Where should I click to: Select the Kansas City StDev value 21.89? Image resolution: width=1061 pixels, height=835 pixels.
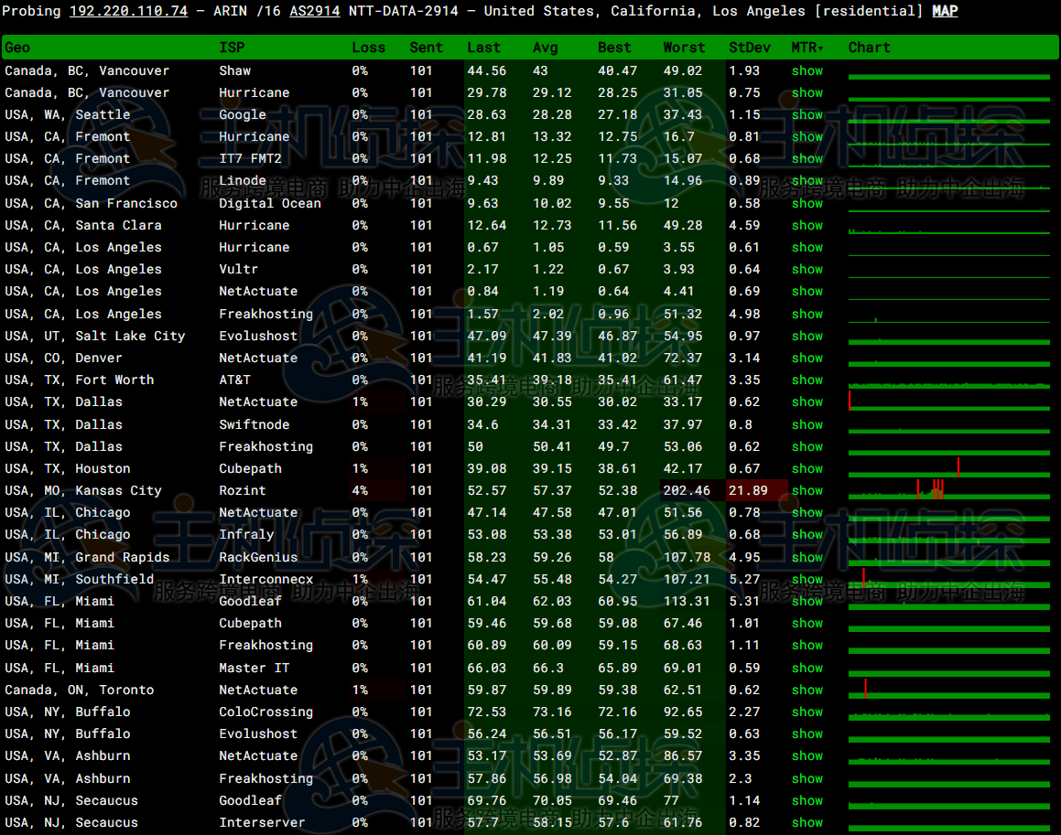point(749,490)
